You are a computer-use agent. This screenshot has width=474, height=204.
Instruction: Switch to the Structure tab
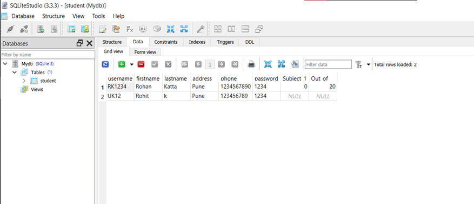[x=112, y=42]
